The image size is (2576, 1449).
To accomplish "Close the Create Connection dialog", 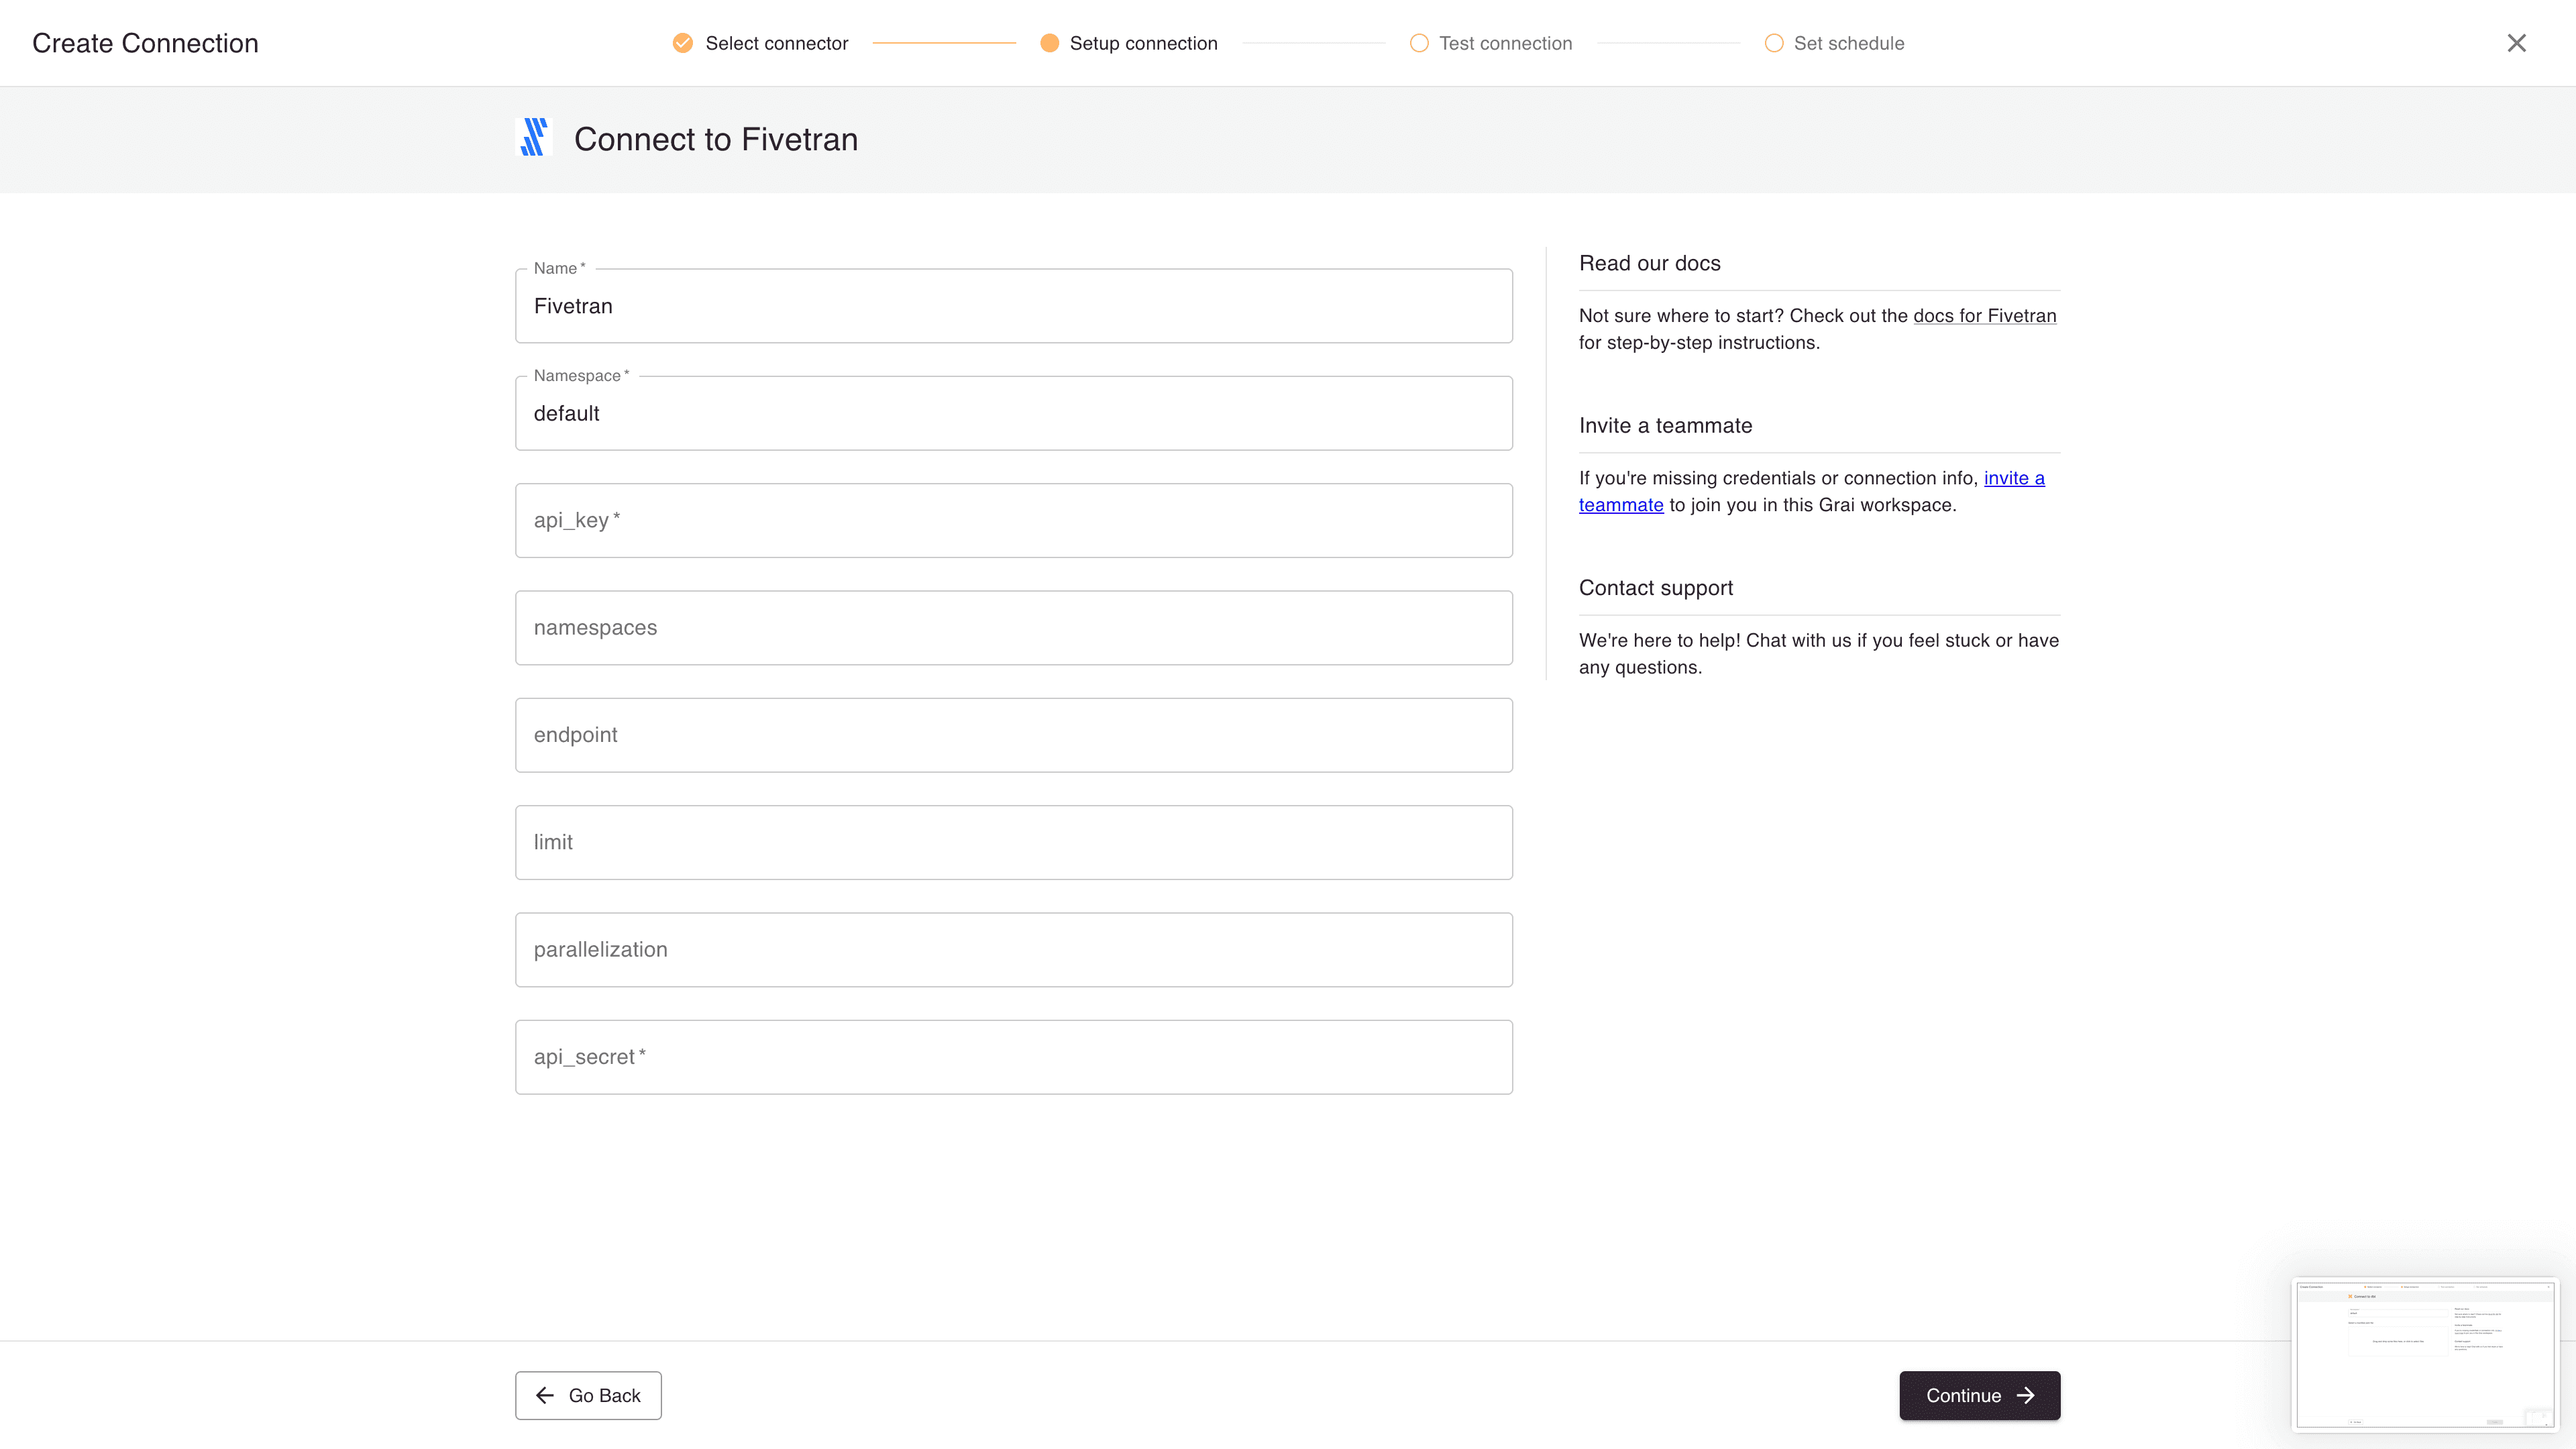I will pyautogui.click(x=2516, y=43).
